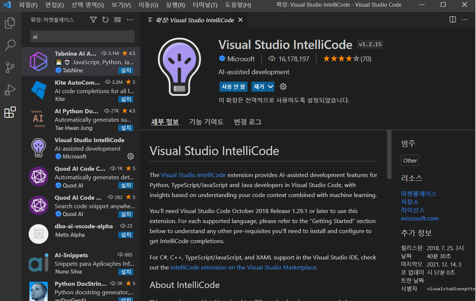The height and width of the screenshot is (301, 476).
Task: Click the extension details vertical scrollbar
Action: point(389,154)
